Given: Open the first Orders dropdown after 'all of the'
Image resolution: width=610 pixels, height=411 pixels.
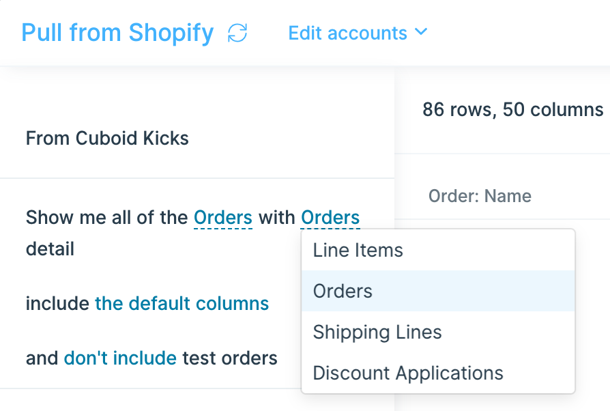Looking at the screenshot, I should point(223,218).
